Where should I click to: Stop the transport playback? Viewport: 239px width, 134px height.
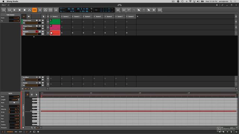(19, 10)
